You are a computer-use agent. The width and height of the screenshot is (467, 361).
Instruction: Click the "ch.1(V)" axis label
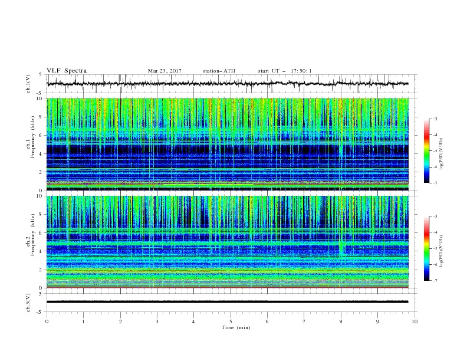pyautogui.click(x=28, y=84)
